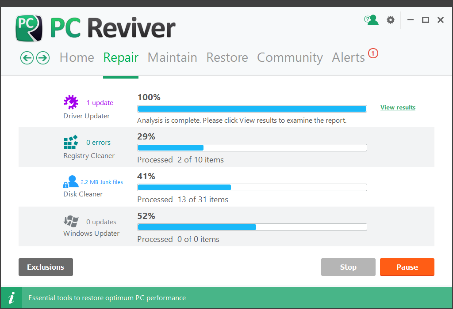
Task: Open the Alerts tab
Action: 348,58
